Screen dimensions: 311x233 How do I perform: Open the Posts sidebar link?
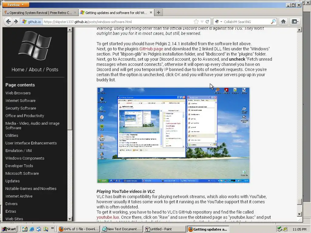52,69
